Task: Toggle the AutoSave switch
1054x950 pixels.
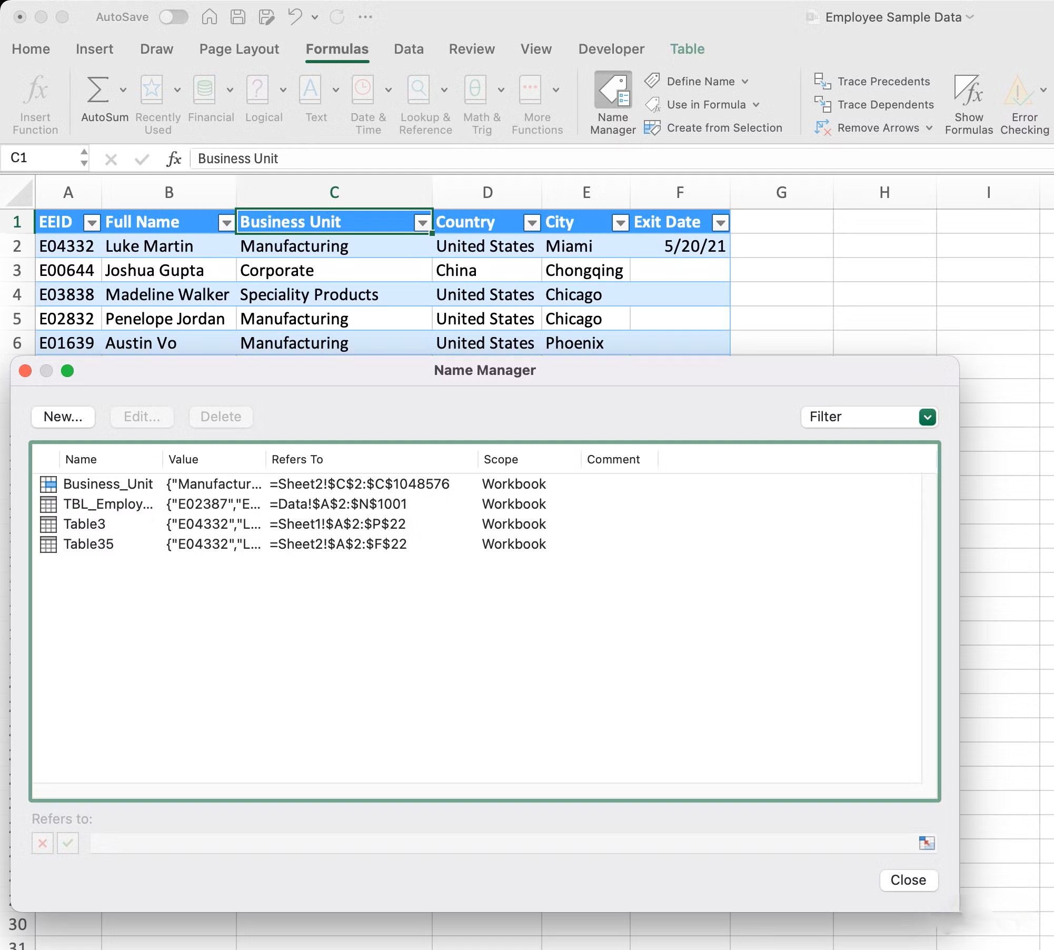Action: 174,16
